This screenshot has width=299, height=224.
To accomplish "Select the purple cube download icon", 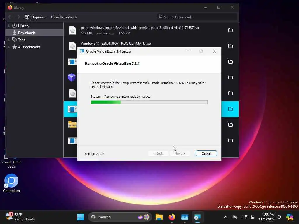I will tap(72, 78).
